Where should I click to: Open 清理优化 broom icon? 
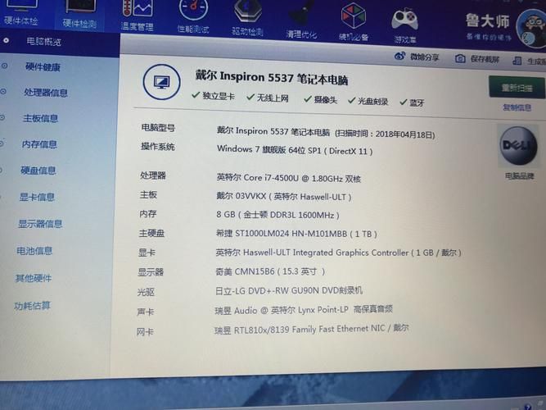point(301,20)
